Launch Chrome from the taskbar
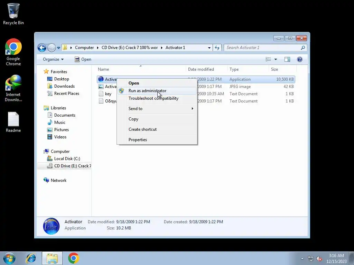This screenshot has width=354, height=265. click(73, 258)
